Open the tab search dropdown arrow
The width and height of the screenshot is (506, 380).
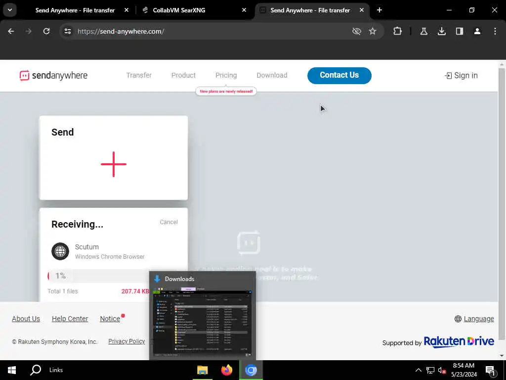coord(10,10)
